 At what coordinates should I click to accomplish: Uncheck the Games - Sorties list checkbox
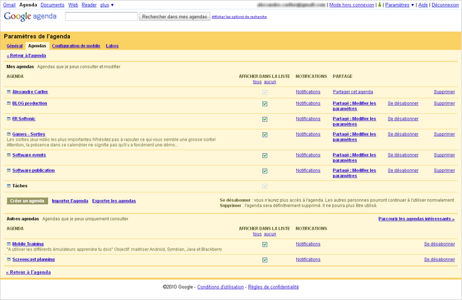click(265, 135)
